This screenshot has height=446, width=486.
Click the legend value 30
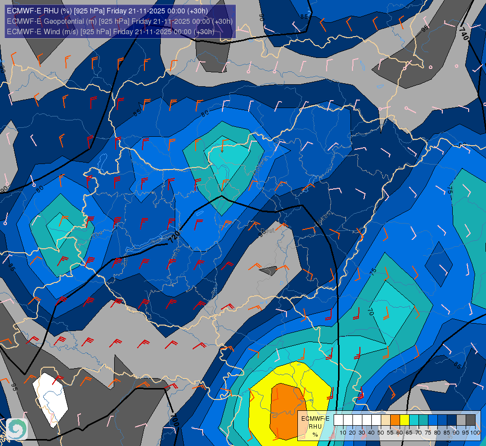point(362,433)
